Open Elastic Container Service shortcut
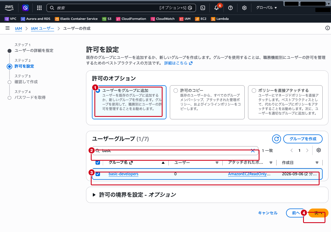 tap(76, 19)
